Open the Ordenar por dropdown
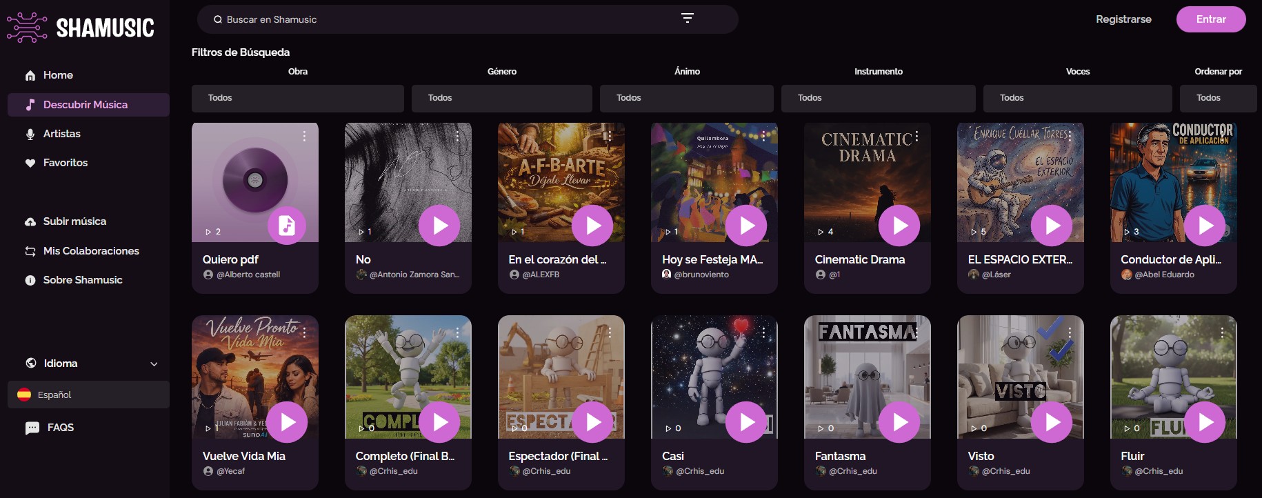The height and width of the screenshot is (498, 1262). click(1217, 98)
